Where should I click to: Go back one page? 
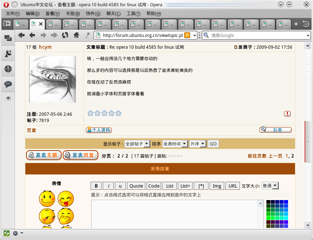click(x=32, y=35)
